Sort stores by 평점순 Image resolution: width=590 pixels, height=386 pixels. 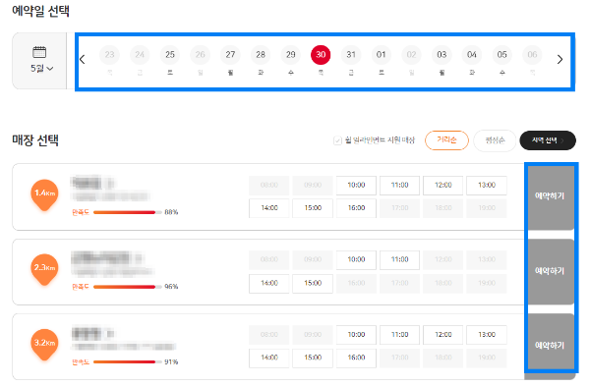[x=495, y=140]
